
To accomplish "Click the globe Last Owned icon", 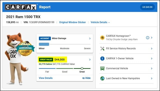I will pyautogui.click(x=102, y=78).
